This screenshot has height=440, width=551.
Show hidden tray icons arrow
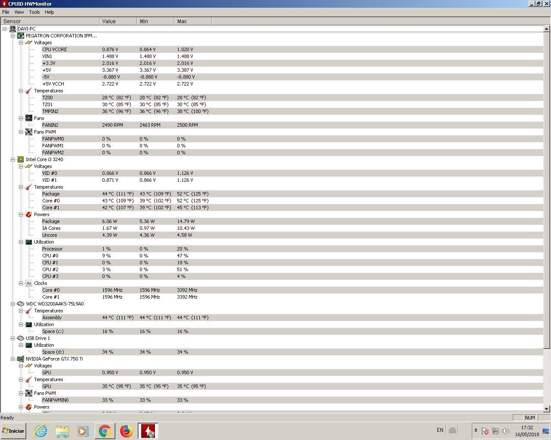coord(476,431)
